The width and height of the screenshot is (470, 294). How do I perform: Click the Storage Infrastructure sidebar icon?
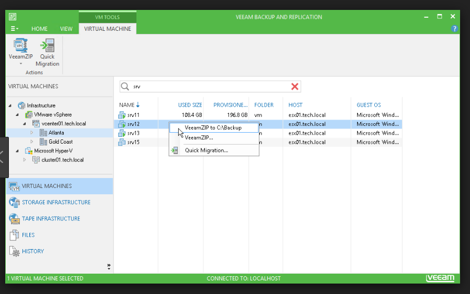click(15, 203)
